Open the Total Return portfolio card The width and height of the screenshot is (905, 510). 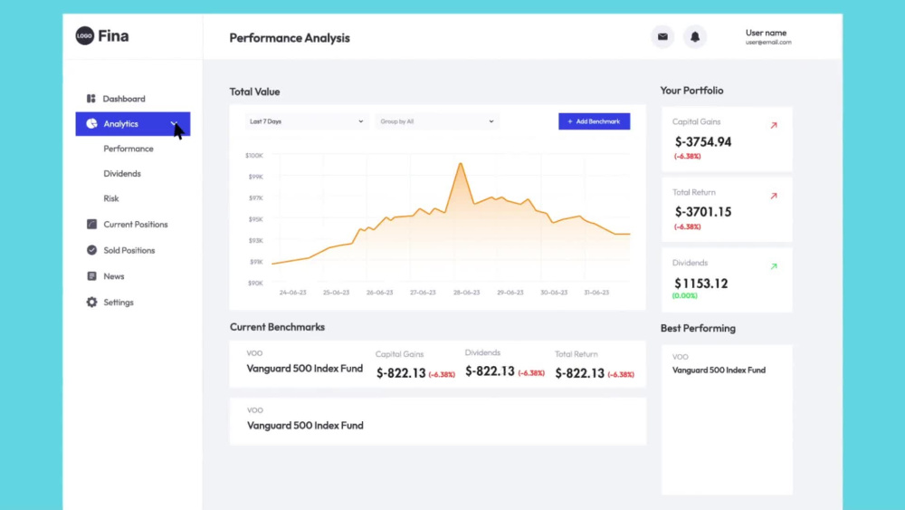tap(727, 209)
